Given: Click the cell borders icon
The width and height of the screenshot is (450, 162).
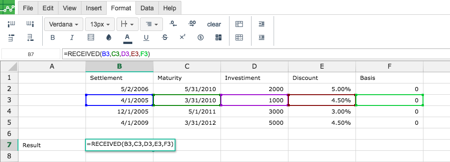Looking at the screenshot, I should [x=91, y=38].
